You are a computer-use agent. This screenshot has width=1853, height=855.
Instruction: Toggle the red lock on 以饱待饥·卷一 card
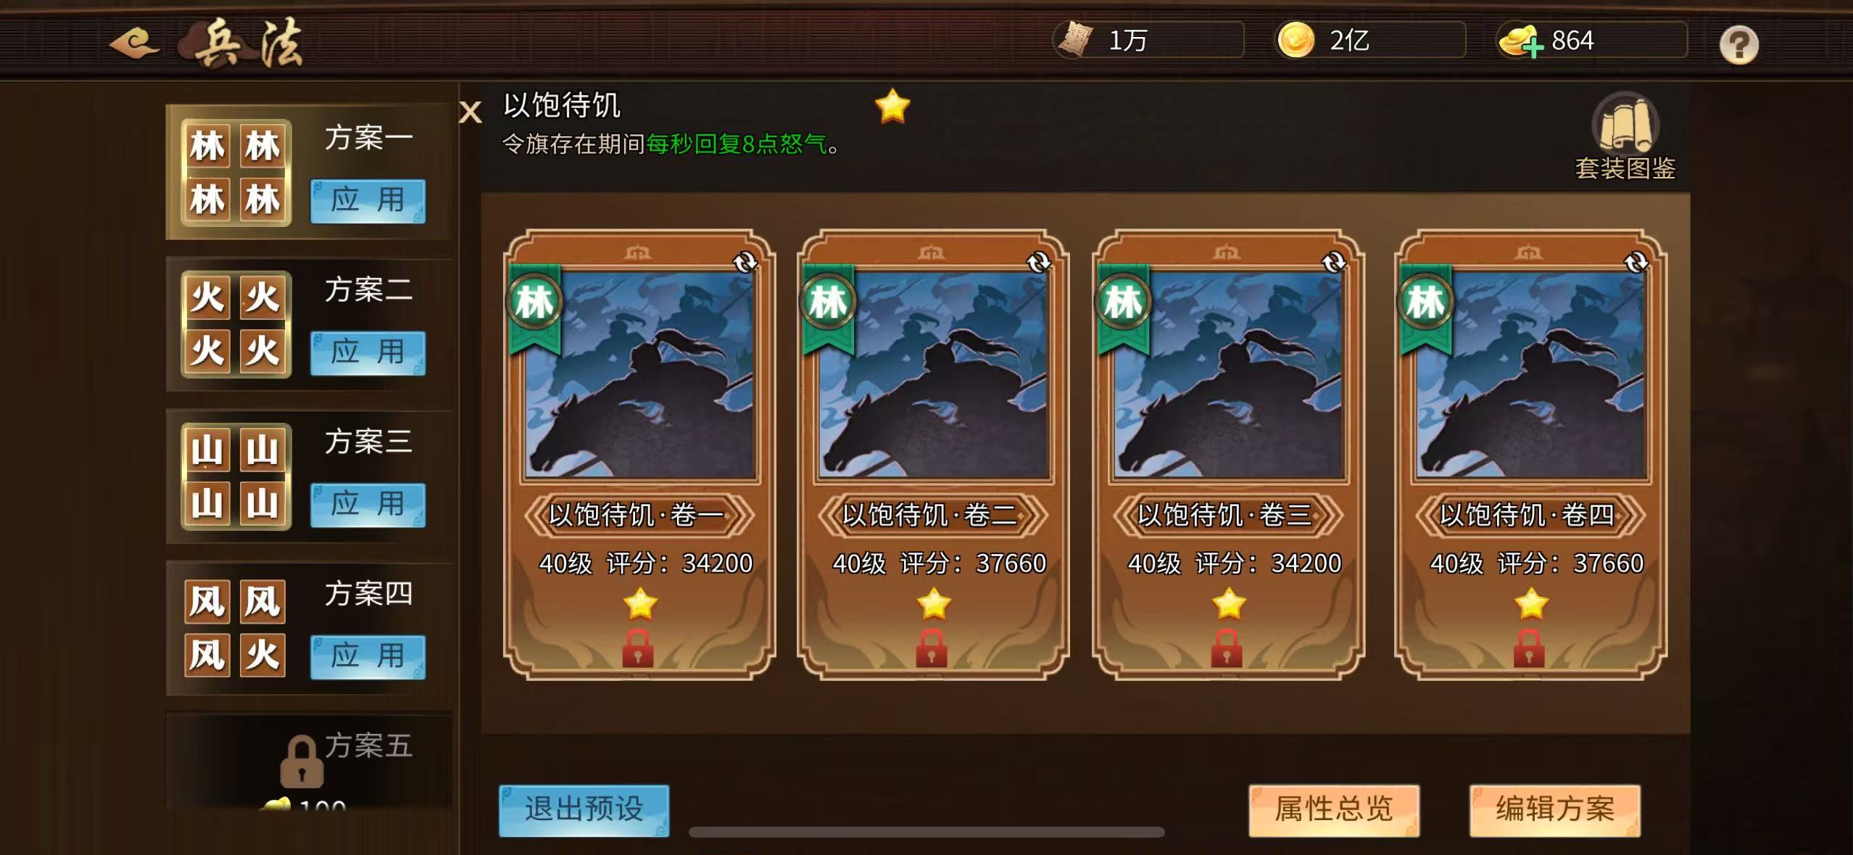tap(638, 648)
